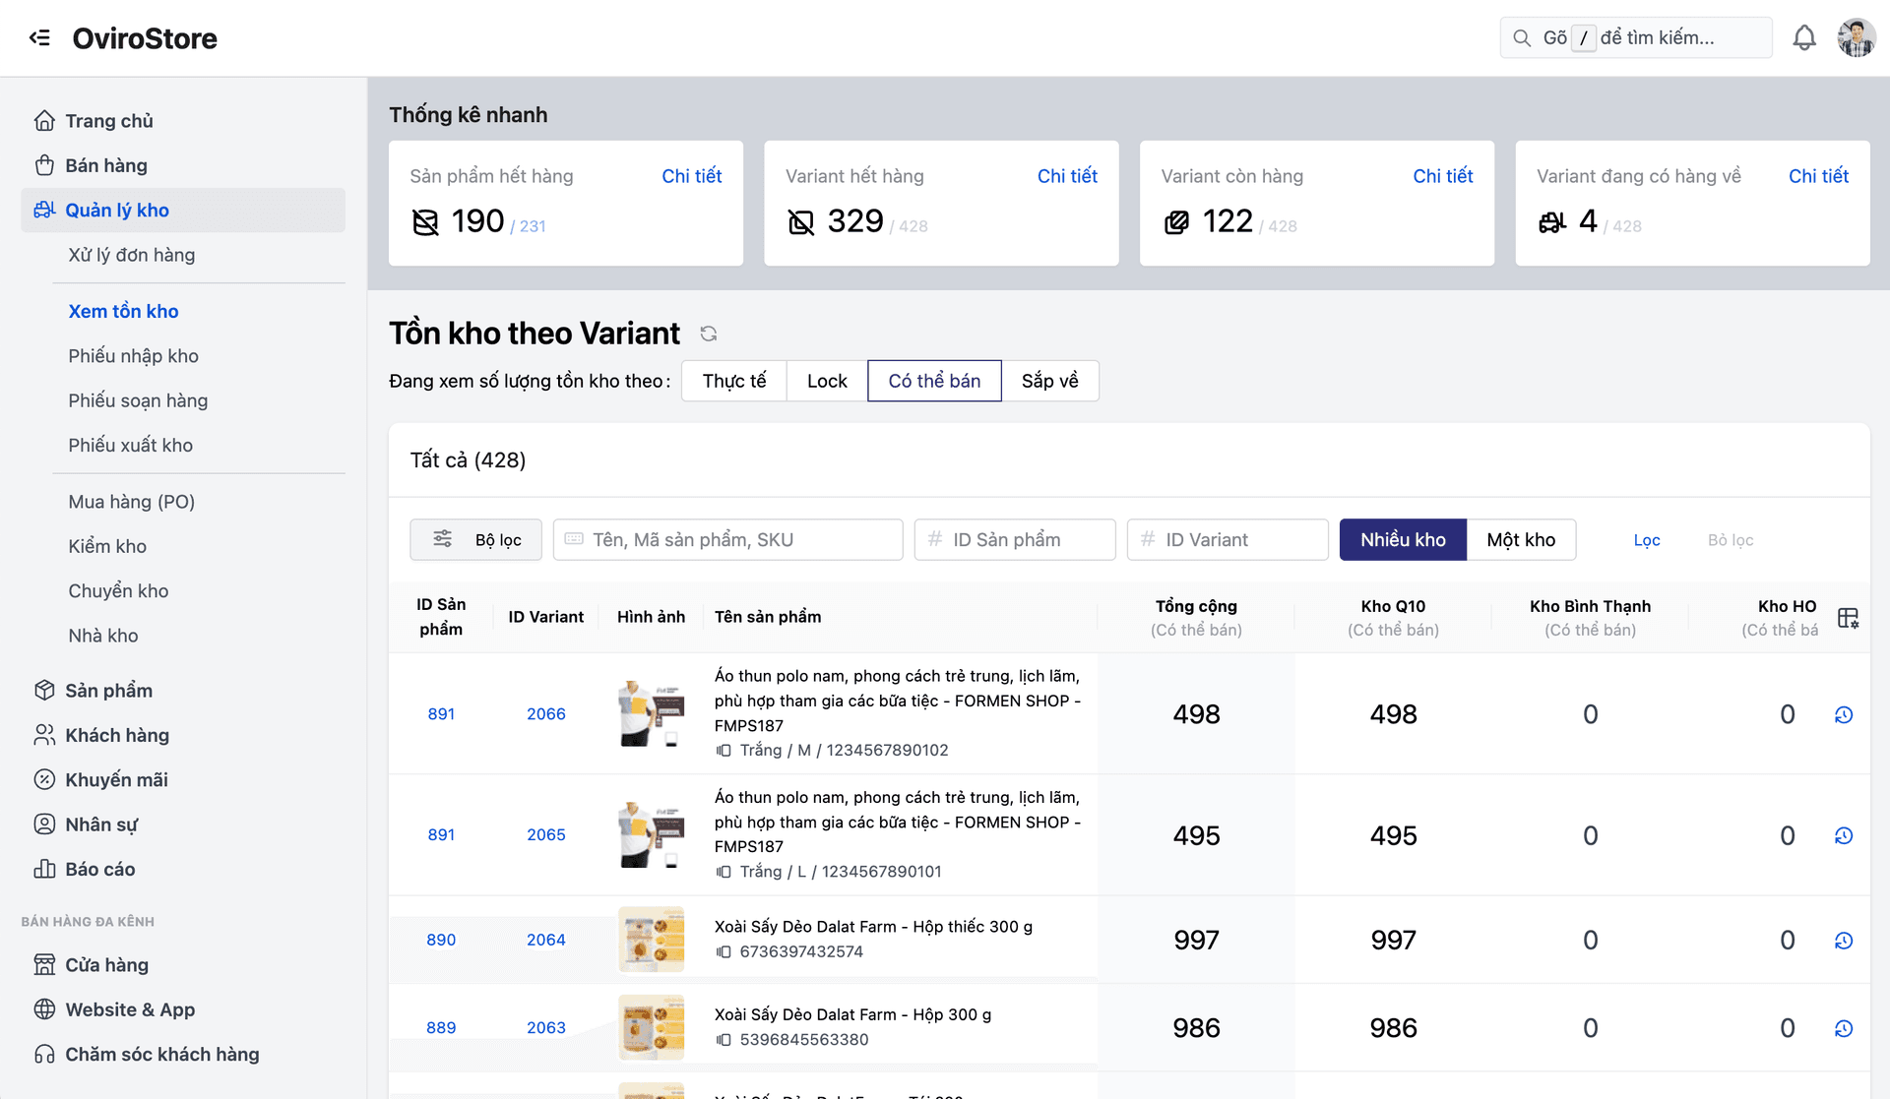Viewport: 1890px width, 1099px height.
Task: Open table column settings icon
Action: point(1848,618)
